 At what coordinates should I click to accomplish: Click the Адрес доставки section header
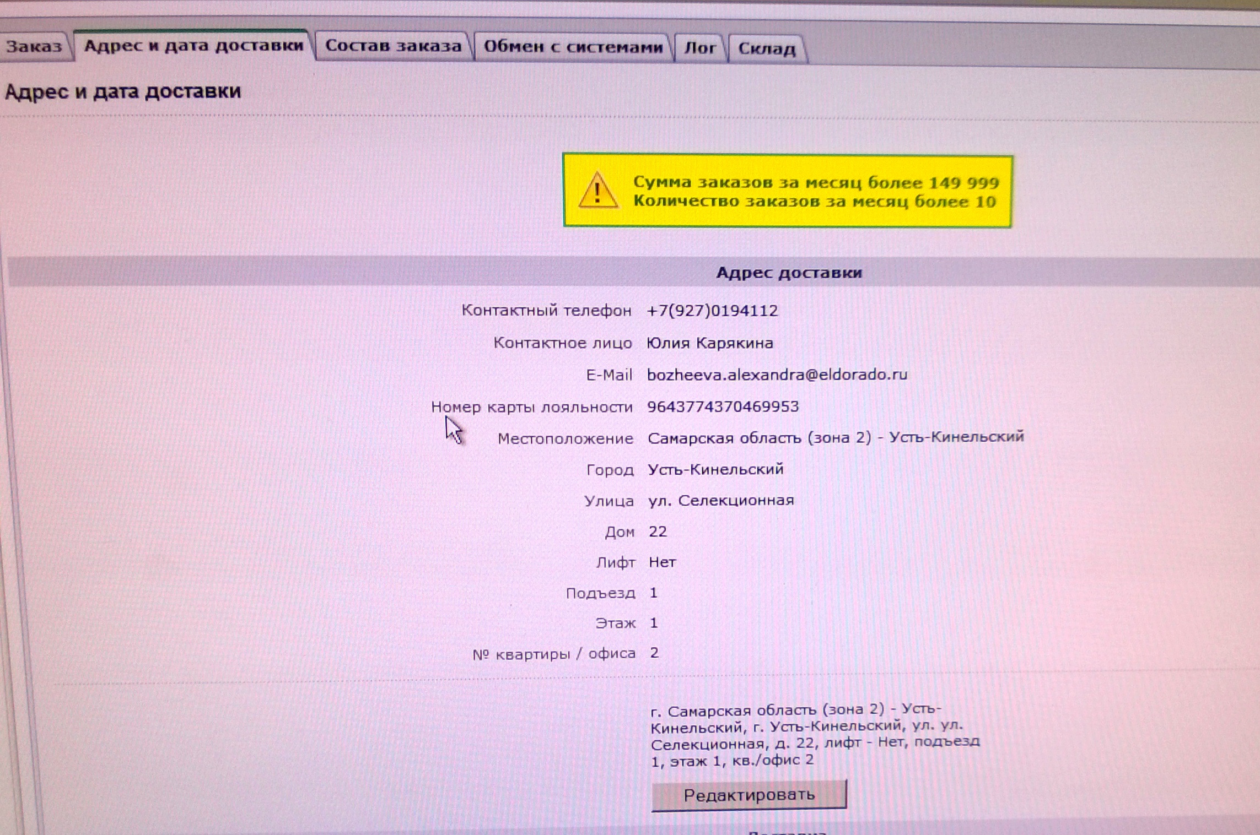[789, 273]
